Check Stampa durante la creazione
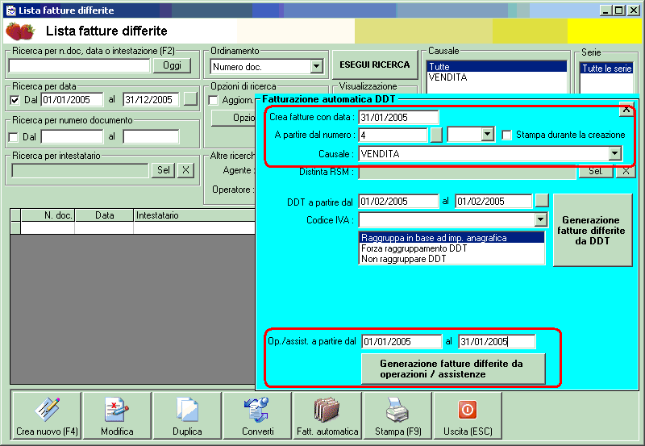This screenshot has width=645, height=446. coord(507,135)
